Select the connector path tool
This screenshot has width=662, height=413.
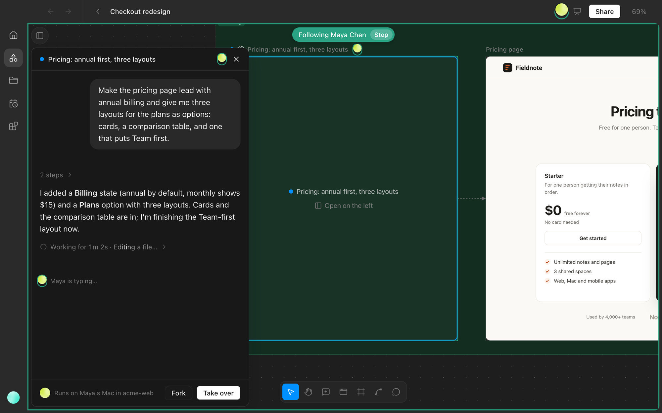click(378, 392)
